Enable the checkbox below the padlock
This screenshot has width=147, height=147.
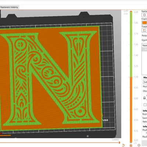(145, 105)
